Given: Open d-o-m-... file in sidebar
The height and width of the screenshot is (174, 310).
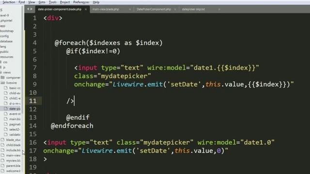Looking at the screenshot, I should point(15,103).
